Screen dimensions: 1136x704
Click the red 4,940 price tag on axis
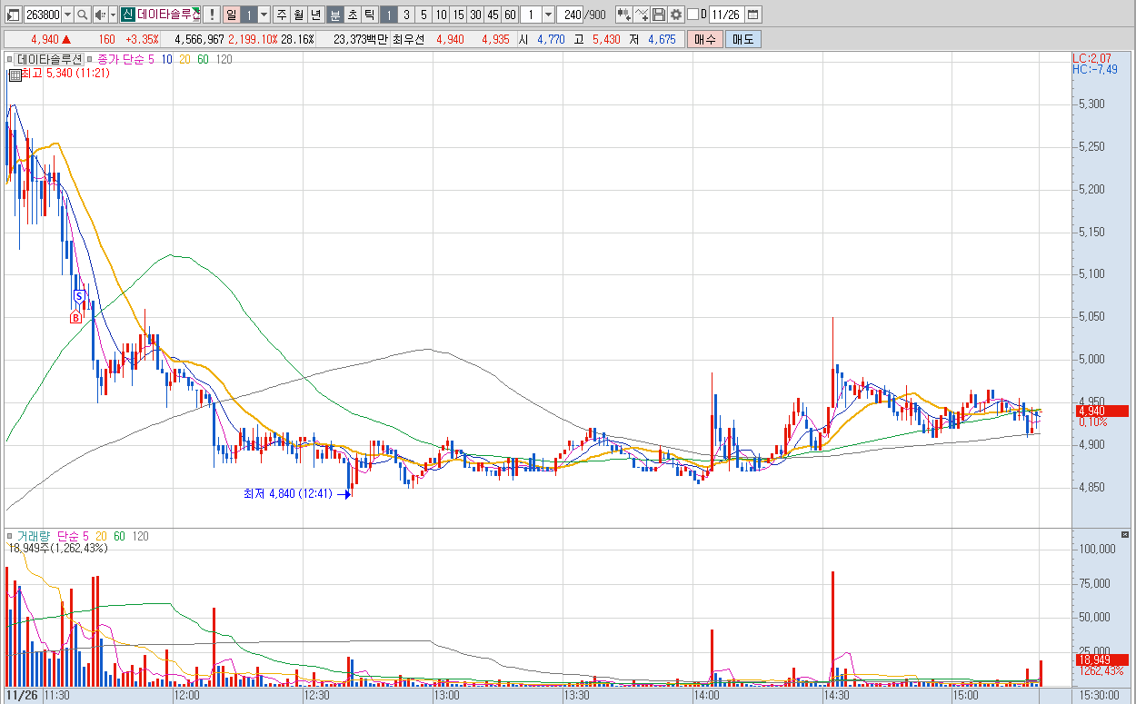[x=1101, y=411]
